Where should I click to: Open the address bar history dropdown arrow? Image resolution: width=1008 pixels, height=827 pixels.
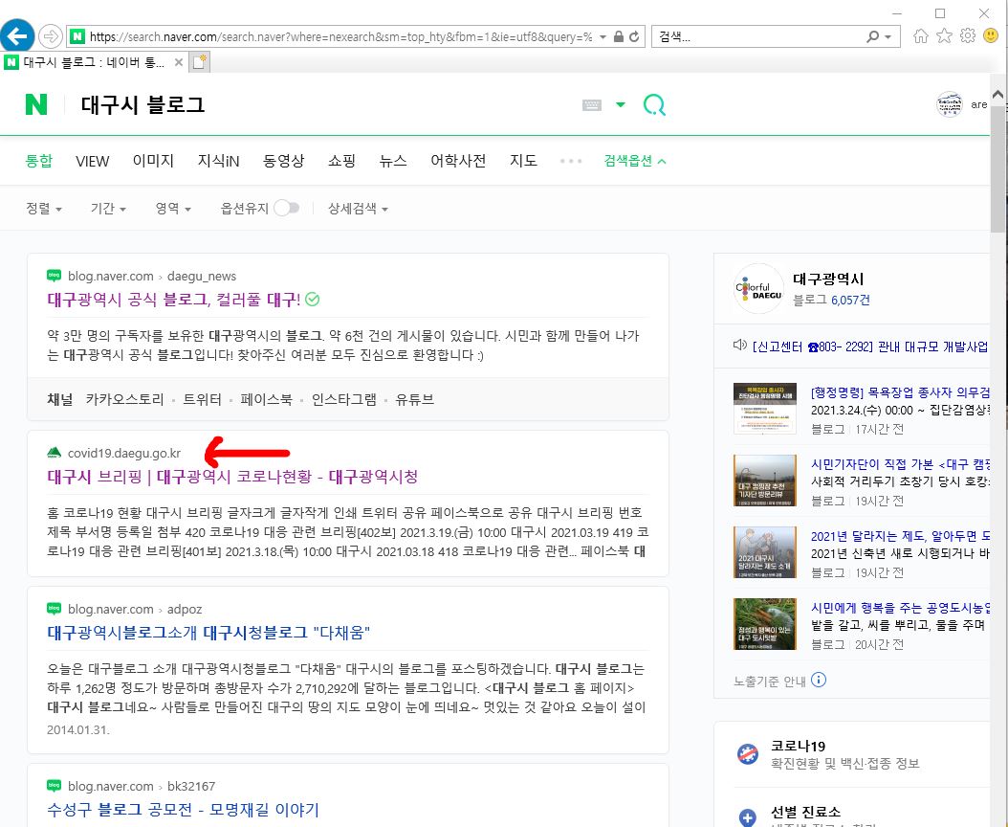point(603,36)
